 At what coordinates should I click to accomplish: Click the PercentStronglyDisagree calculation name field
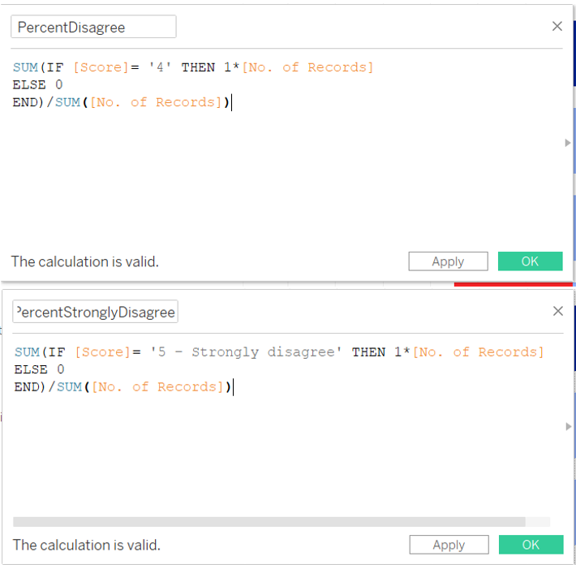pos(95,313)
